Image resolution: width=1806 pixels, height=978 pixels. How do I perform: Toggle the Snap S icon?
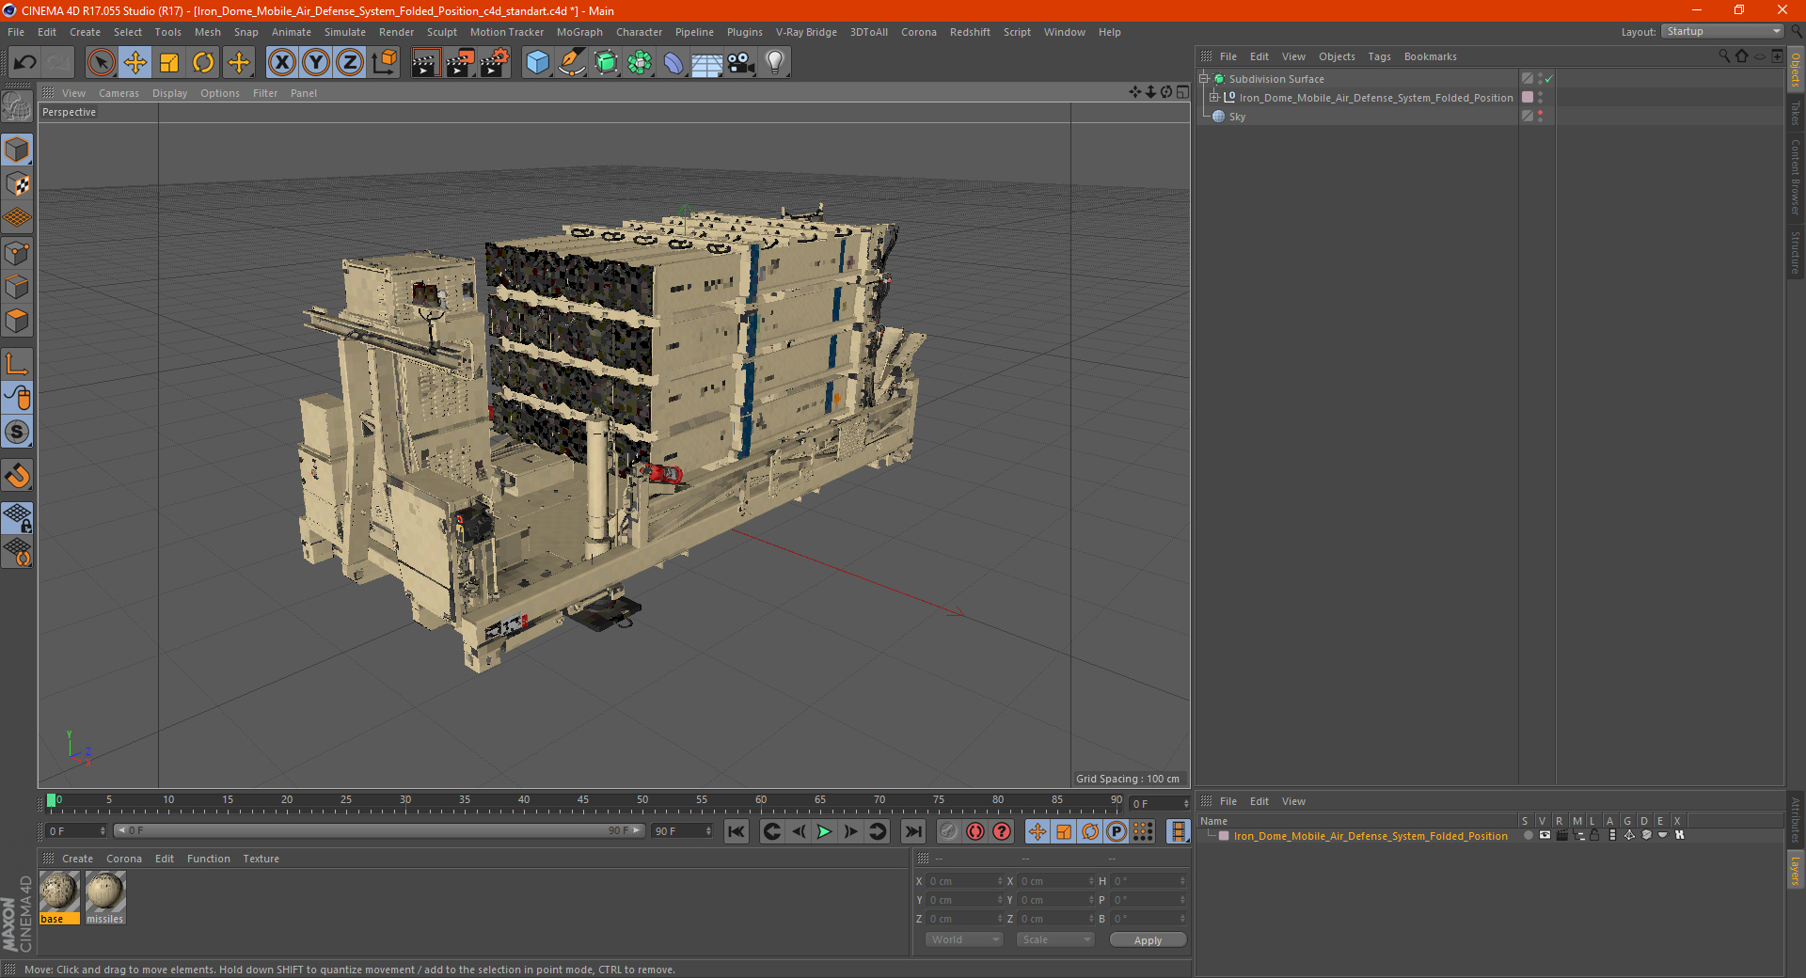[17, 432]
